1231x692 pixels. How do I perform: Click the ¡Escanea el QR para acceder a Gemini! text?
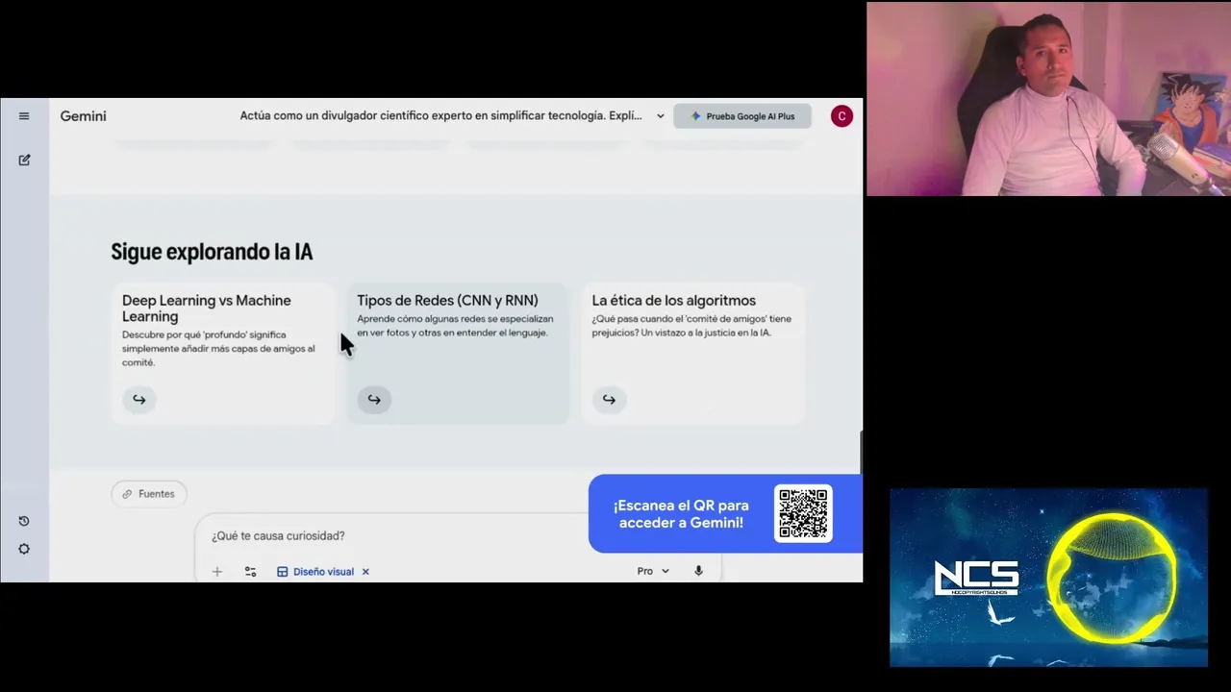(x=681, y=514)
